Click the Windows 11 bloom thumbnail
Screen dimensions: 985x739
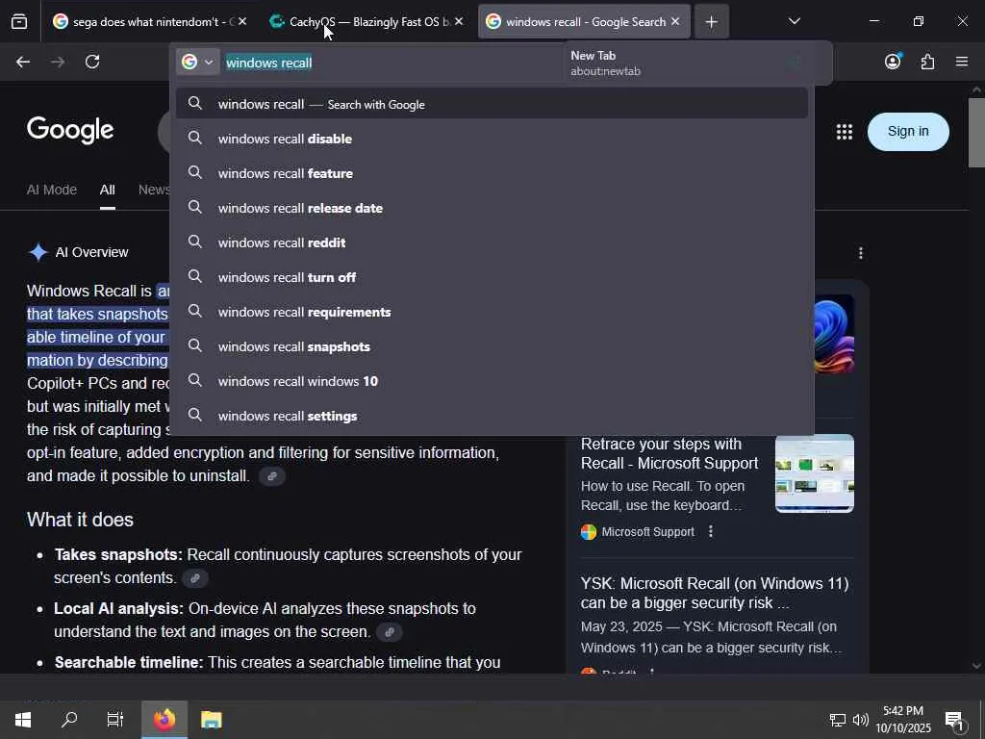point(834,334)
